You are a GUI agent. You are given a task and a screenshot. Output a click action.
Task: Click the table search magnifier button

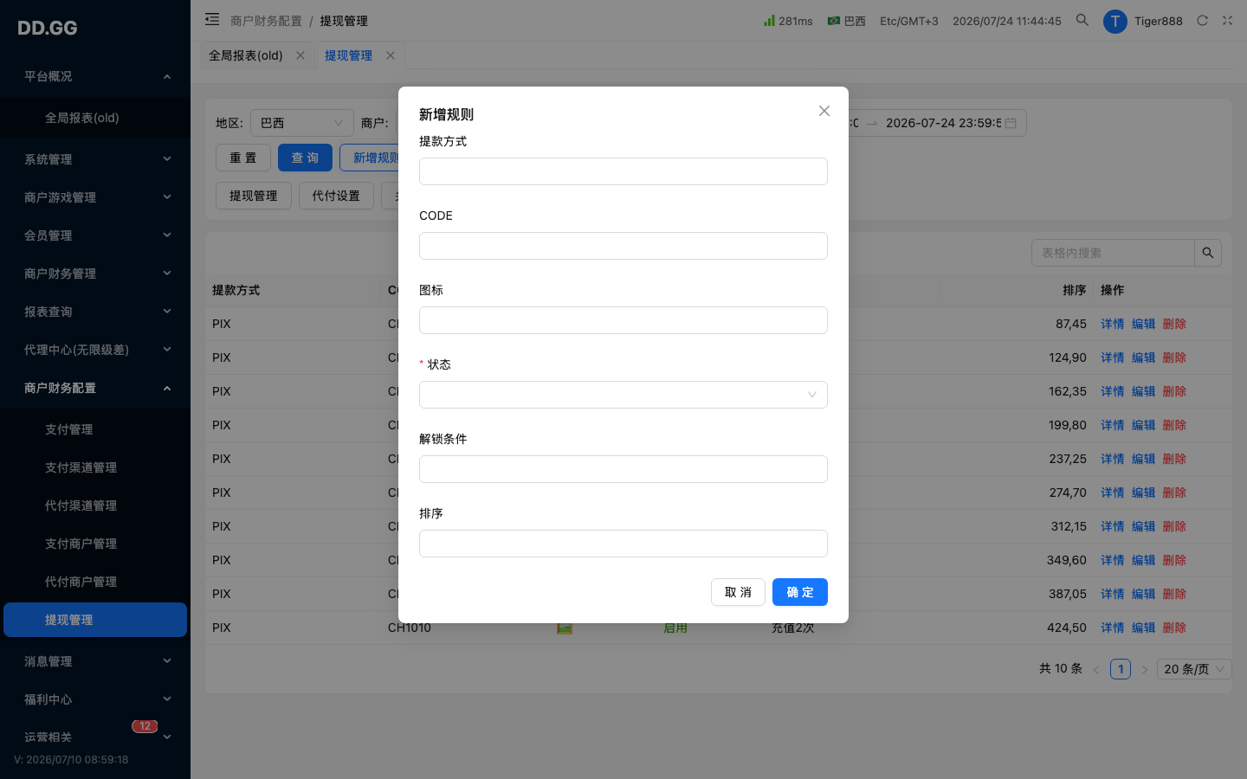1207,253
